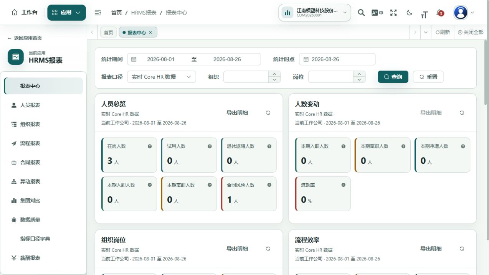Refresh the 人数变动 panel
The height and width of the screenshot is (275, 489).
coord(462,113)
